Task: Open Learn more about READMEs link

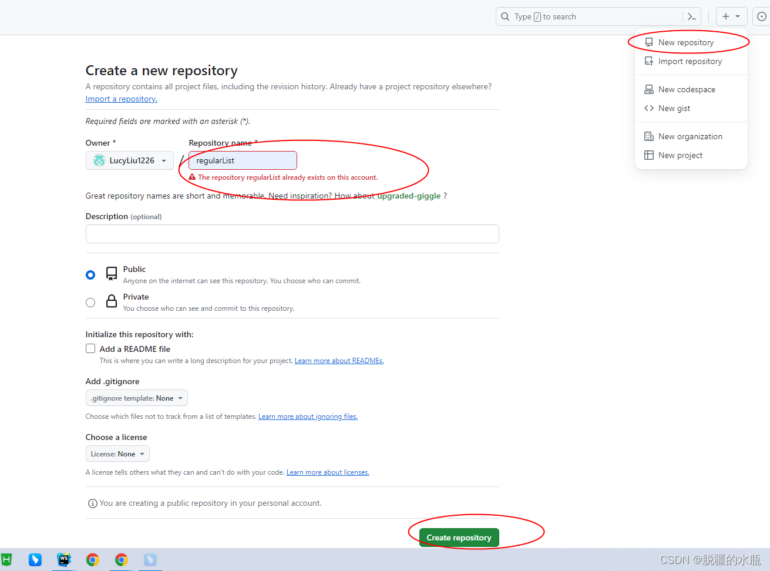Action: [339, 361]
